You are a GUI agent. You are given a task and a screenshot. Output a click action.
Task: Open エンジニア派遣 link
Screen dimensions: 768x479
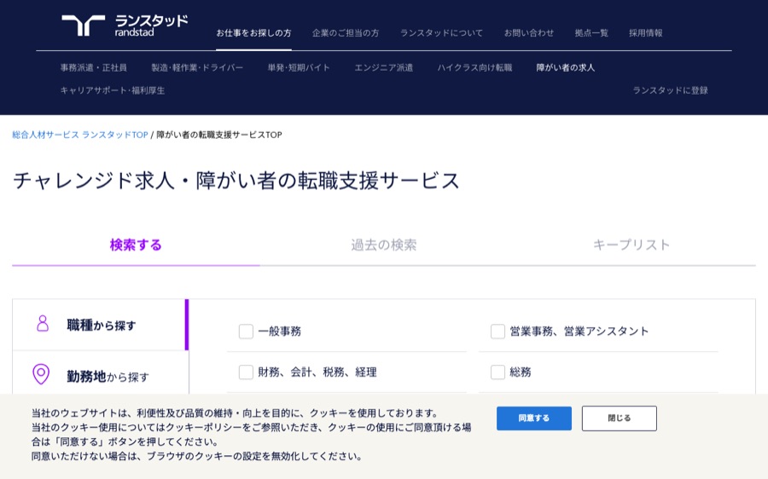tap(384, 67)
